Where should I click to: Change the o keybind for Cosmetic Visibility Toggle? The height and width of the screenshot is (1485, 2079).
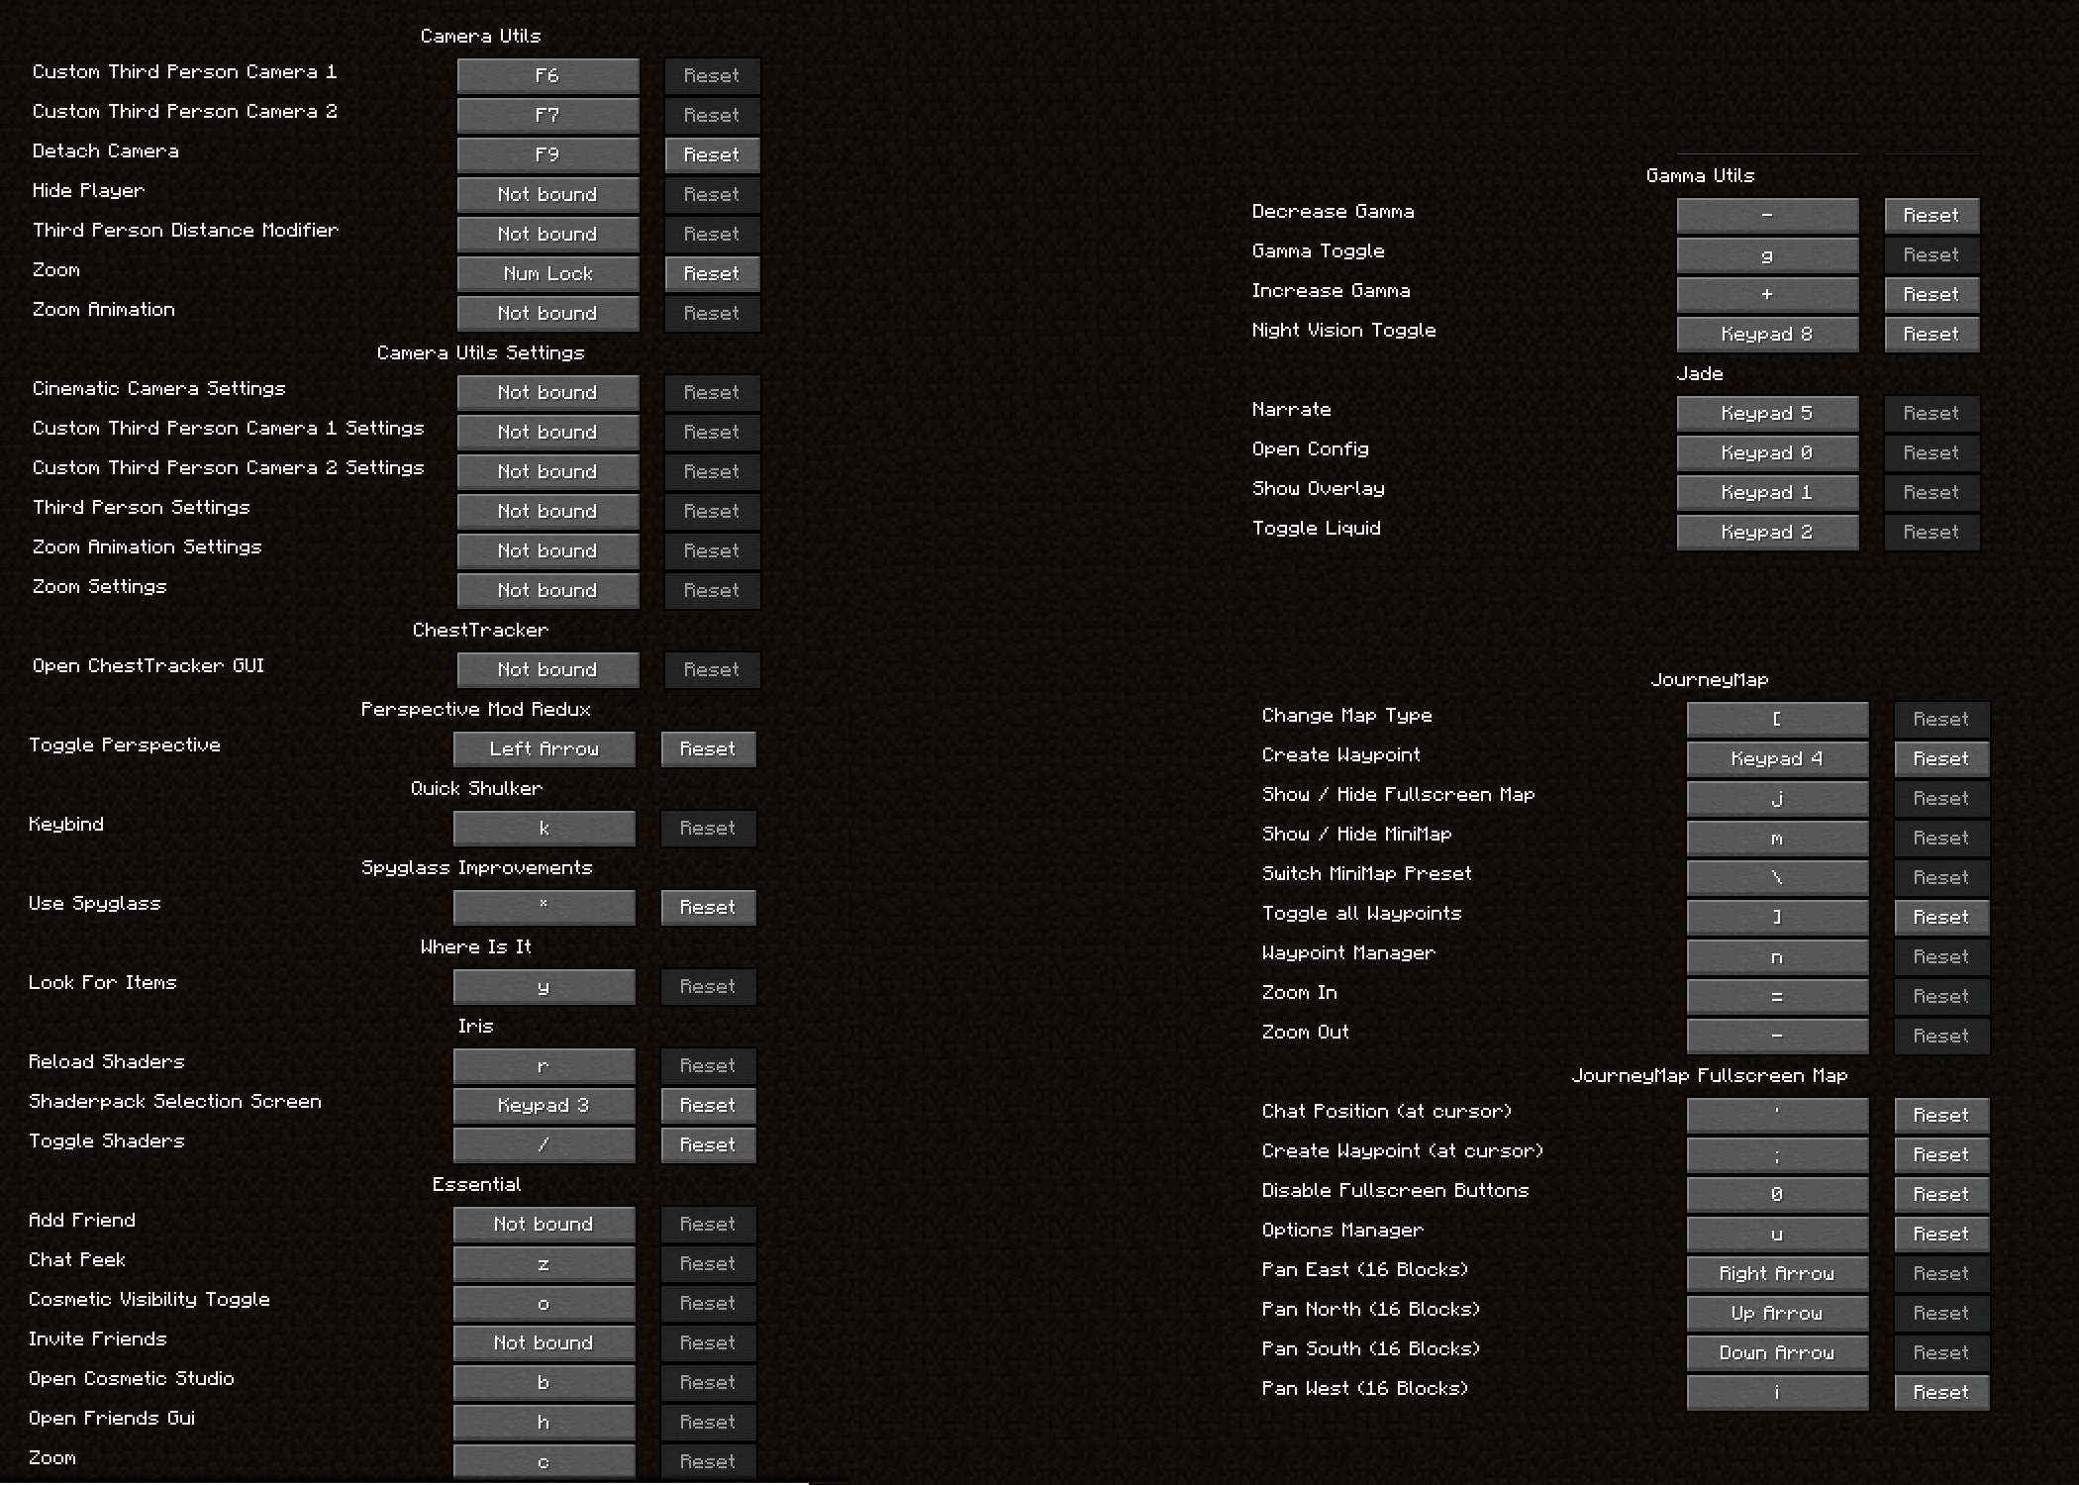pyautogui.click(x=544, y=1304)
